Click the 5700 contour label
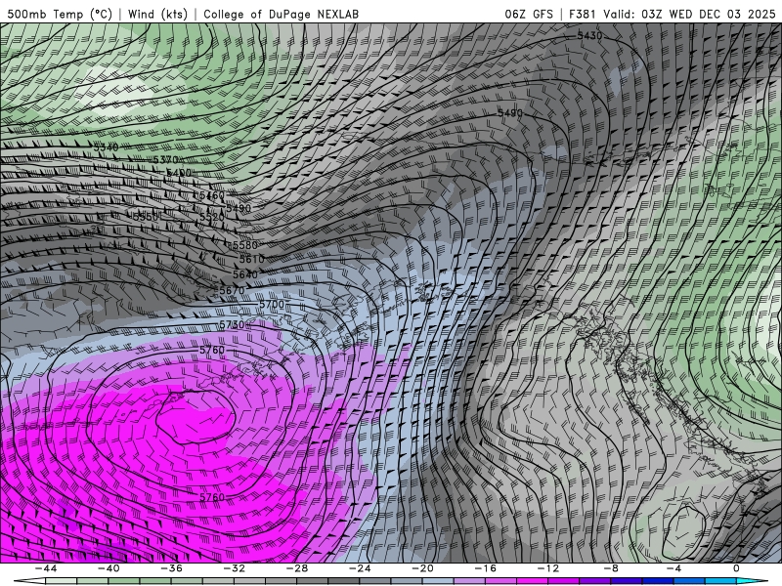This screenshot has width=782, height=586. click(272, 304)
